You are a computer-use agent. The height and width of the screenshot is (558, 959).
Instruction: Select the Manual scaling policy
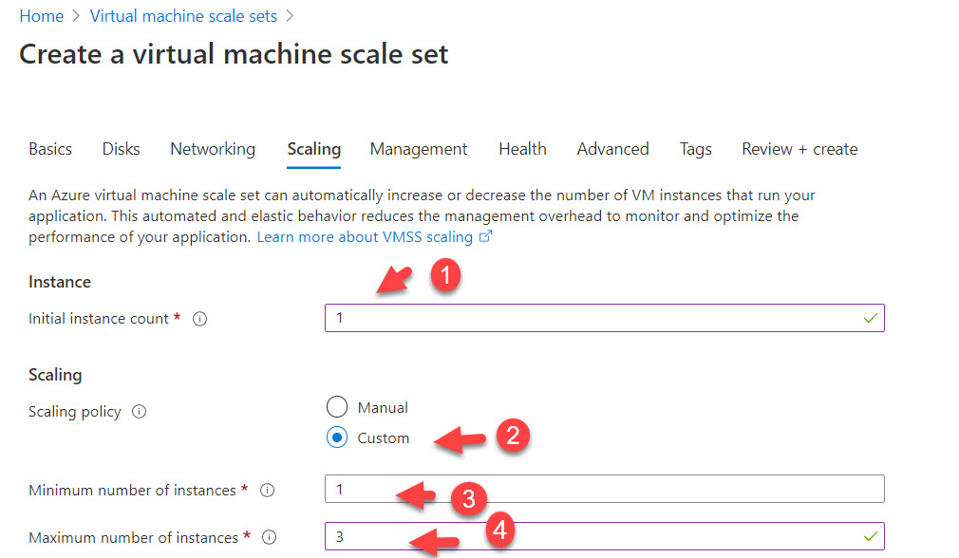coord(337,408)
